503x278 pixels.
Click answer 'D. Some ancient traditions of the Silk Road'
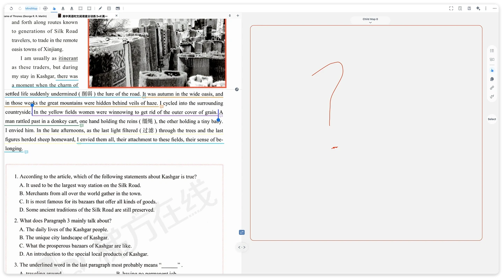click(87, 210)
